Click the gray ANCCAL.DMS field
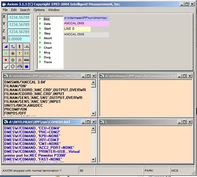This screenshot has height=177, width=197. (x=86, y=35)
